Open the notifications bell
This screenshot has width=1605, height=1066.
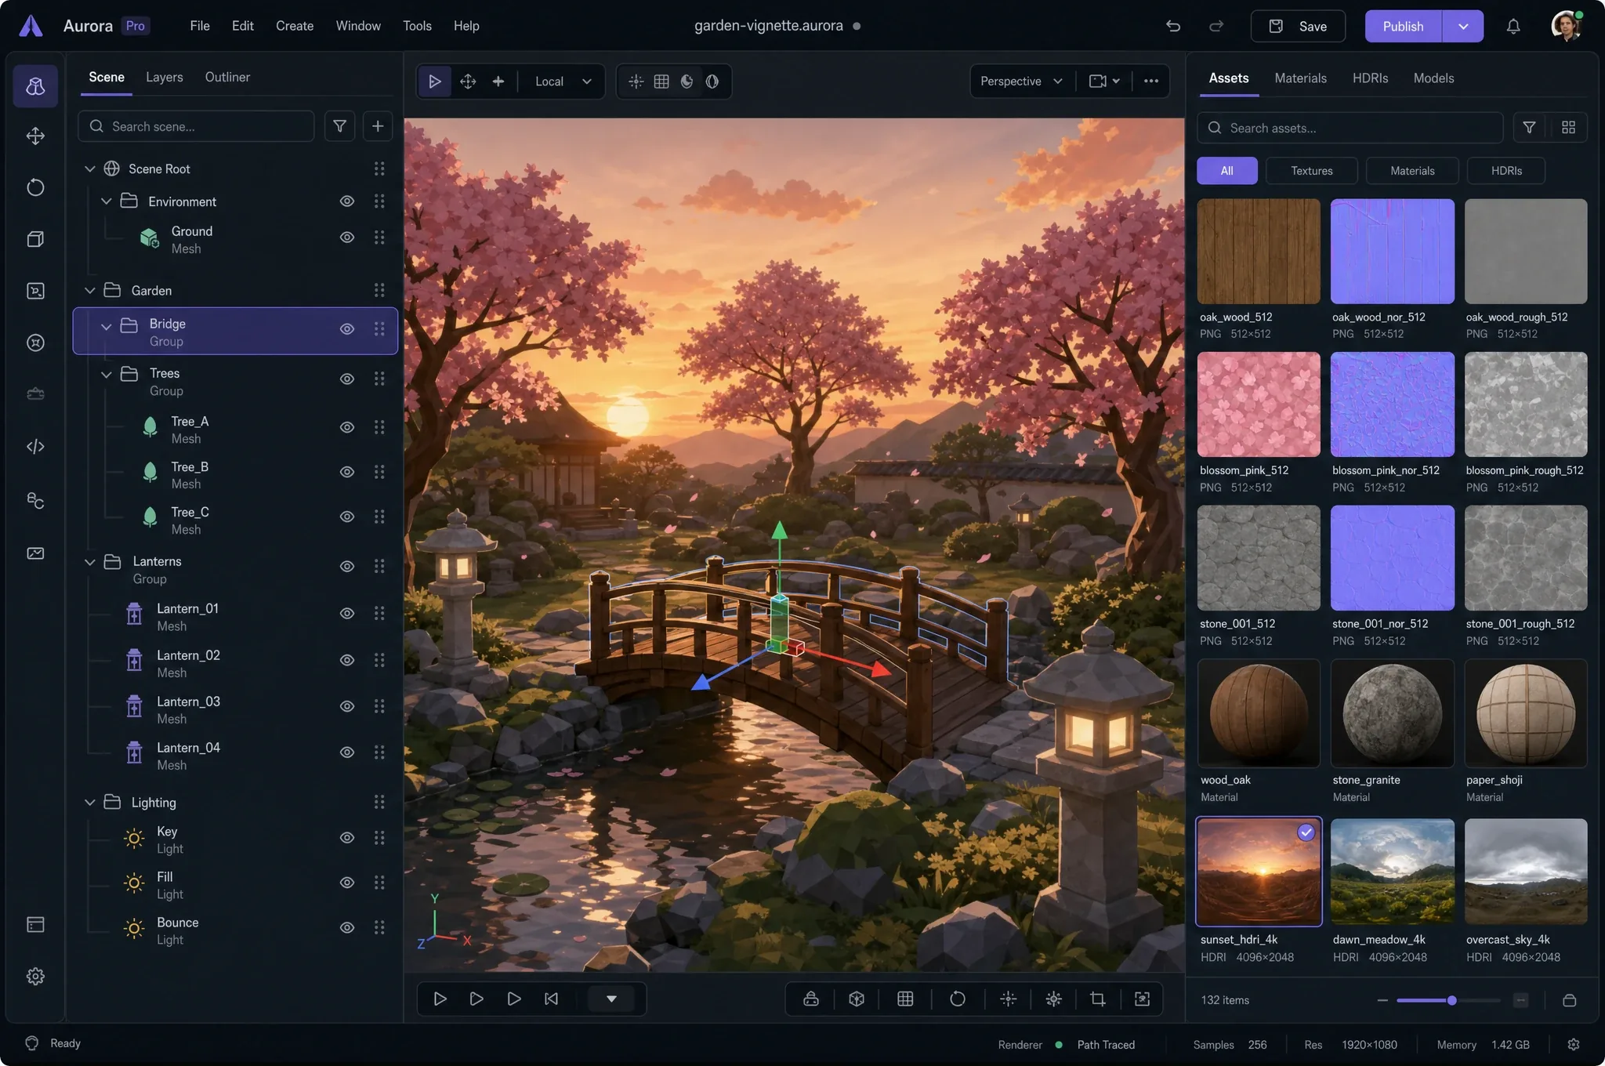(1513, 26)
